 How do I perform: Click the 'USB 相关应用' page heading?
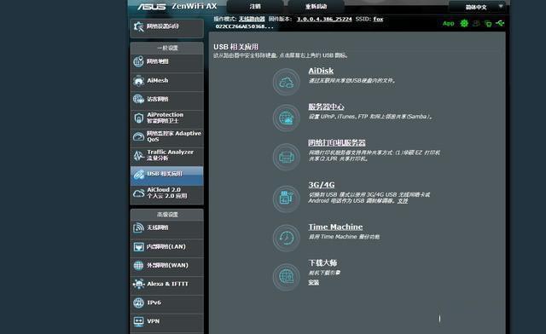pyautogui.click(x=235, y=47)
